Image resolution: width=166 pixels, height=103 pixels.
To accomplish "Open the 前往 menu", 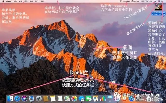I will click(x=31, y=1).
